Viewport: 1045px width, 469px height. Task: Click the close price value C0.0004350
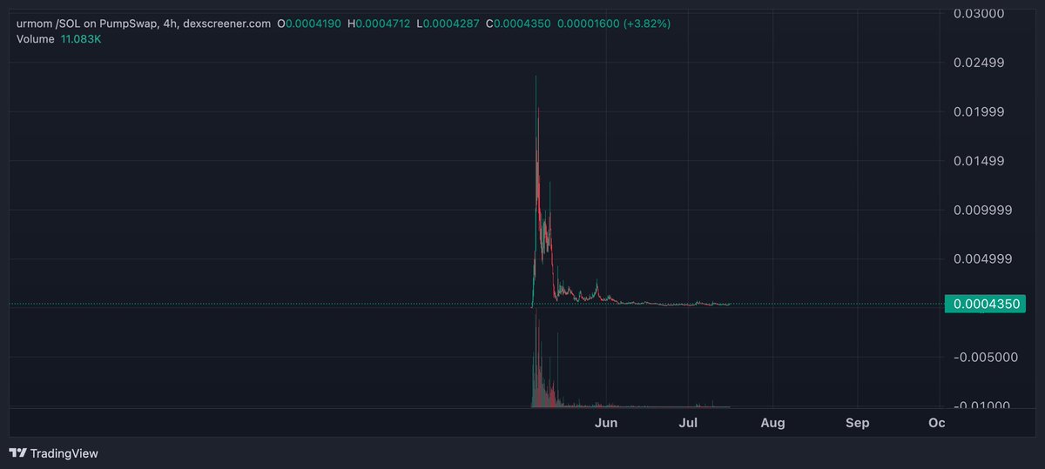pyautogui.click(x=516, y=23)
